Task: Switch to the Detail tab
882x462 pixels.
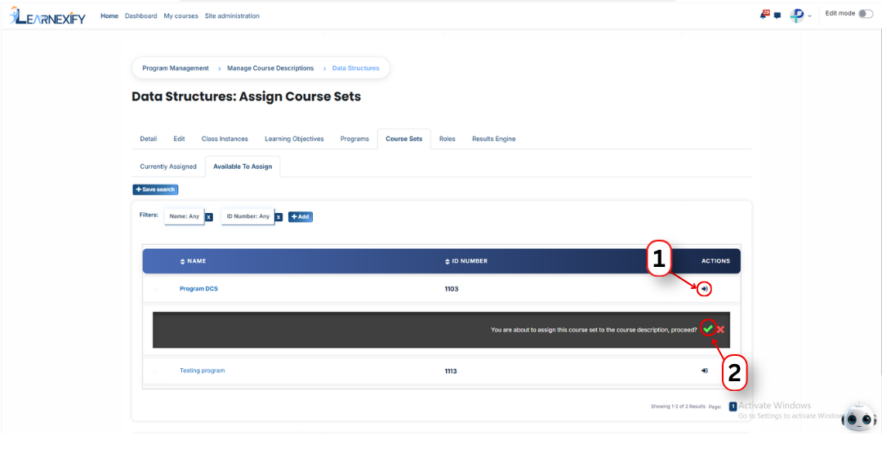Action: pyautogui.click(x=149, y=139)
